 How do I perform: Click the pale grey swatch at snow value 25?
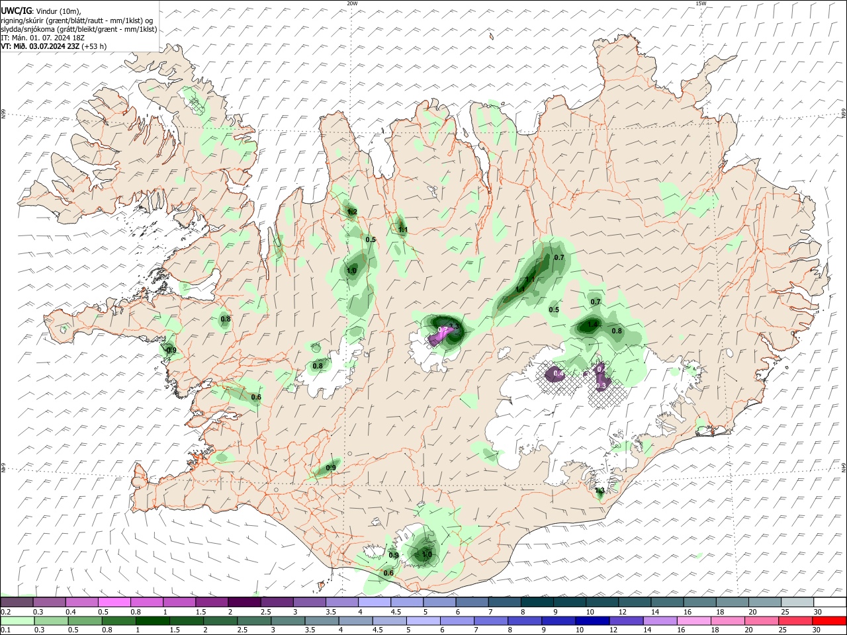click(797, 602)
